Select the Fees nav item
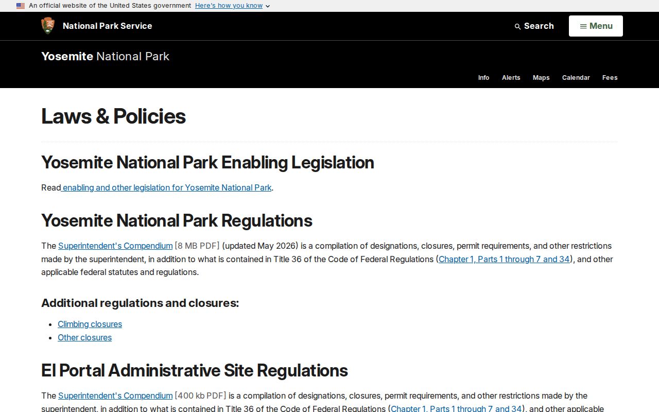659x412 pixels. point(610,78)
